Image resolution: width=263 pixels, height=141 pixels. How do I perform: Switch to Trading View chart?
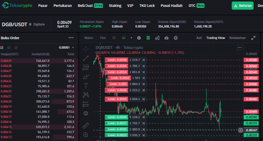pos(216,38)
